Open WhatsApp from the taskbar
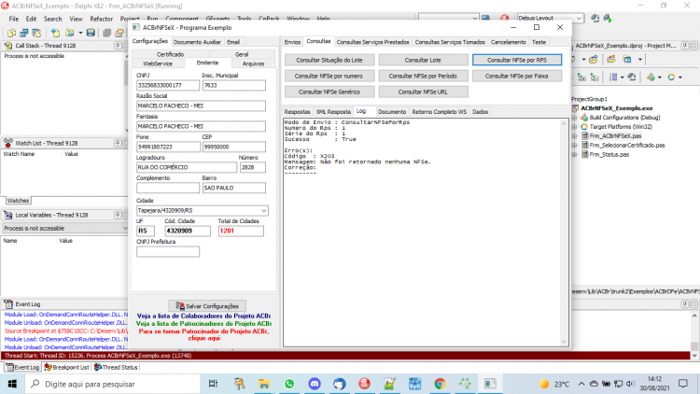Screen dimensions: 700x394 tap(289, 384)
